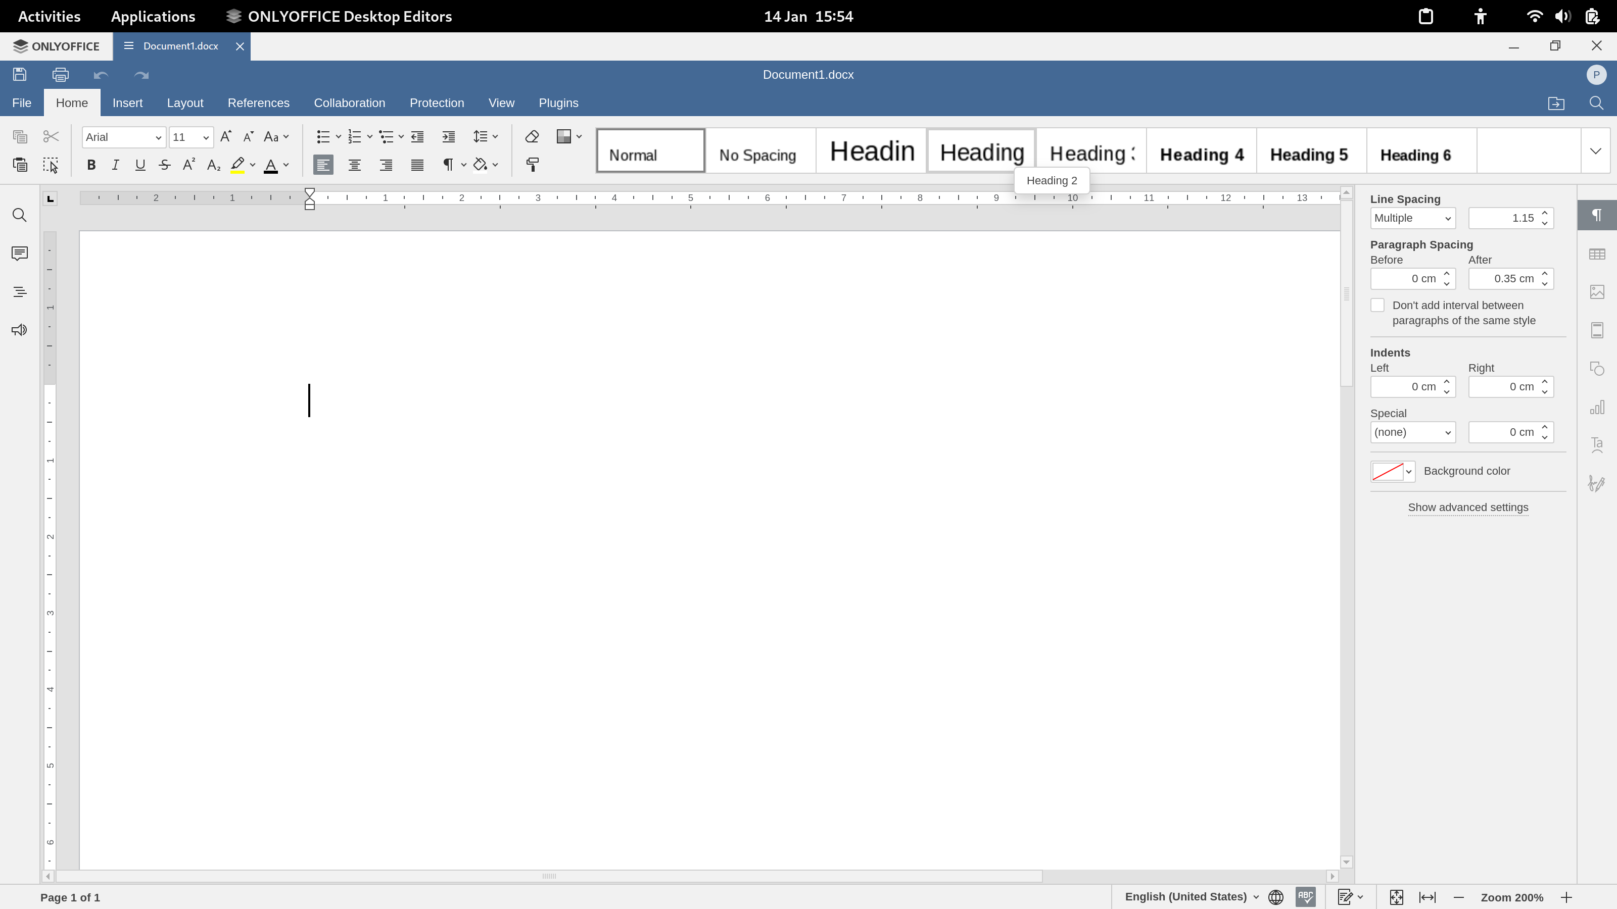Image resolution: width=1617 pixels, height=909 pixels.
Task: Click Show advanced settings link
Action: pyautogui.click(x=1468, y=508)
